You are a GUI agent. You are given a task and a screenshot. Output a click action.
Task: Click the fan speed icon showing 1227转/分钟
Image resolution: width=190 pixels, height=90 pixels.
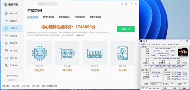click(x=43, y=86)
